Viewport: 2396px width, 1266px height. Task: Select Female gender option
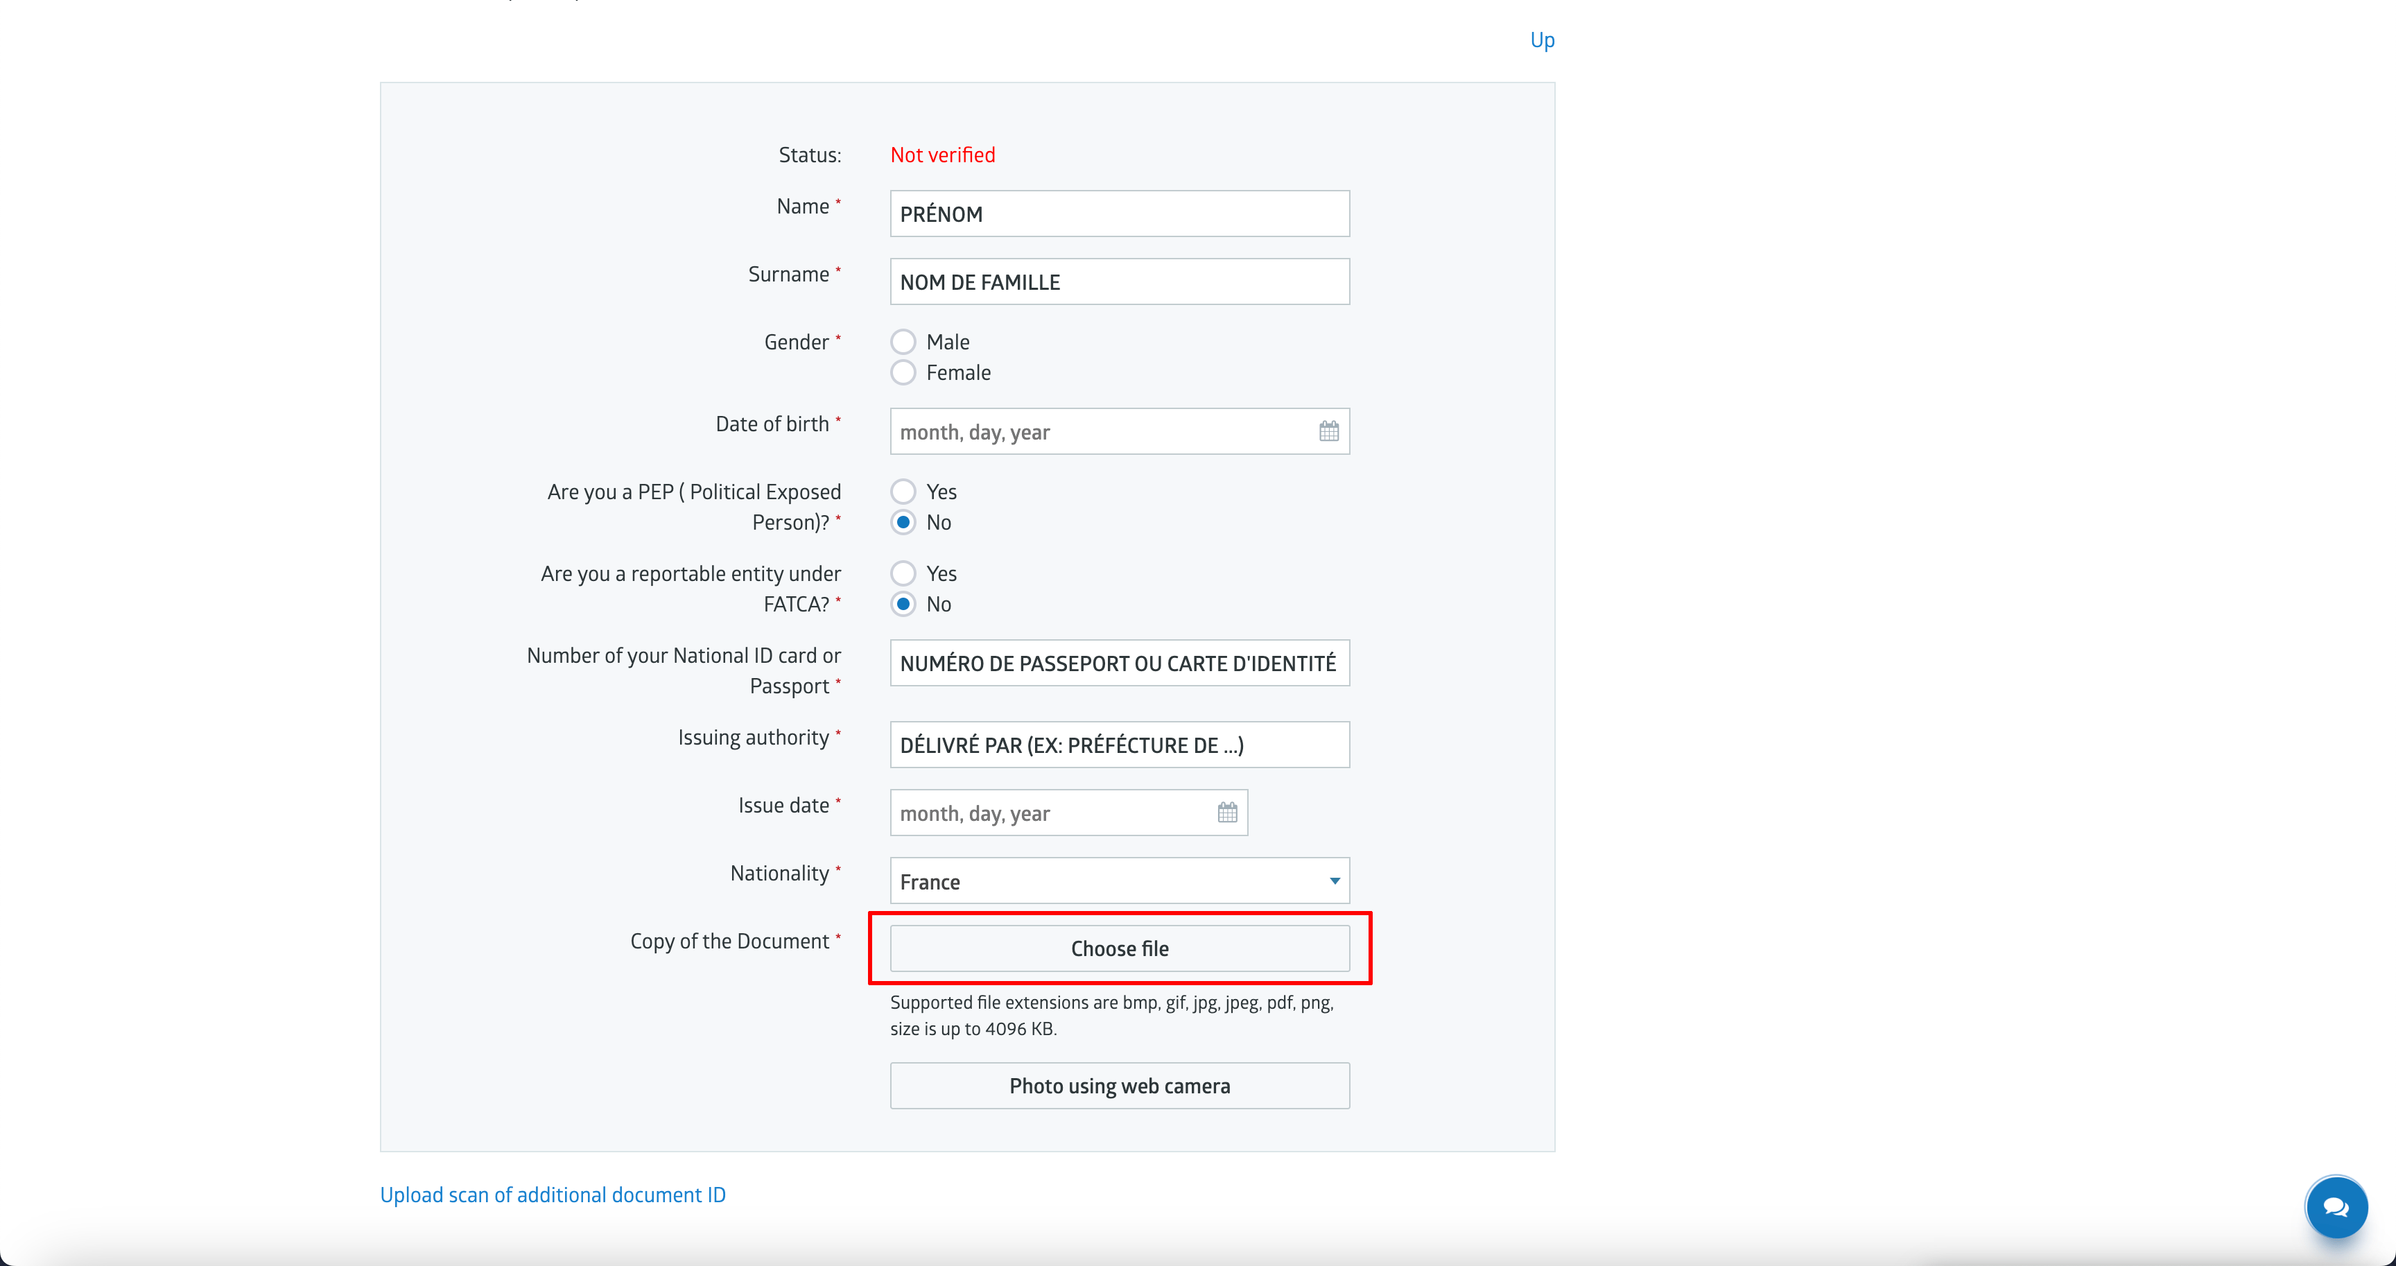[x=902, y=373]
